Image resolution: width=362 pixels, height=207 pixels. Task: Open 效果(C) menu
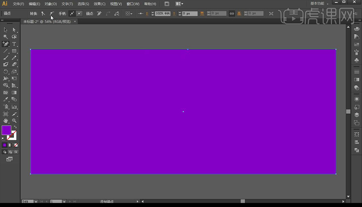(x=99, y=4)
